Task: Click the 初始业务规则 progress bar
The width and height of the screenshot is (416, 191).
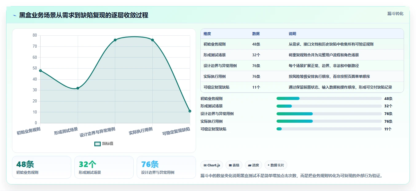Action: point(329,98)
